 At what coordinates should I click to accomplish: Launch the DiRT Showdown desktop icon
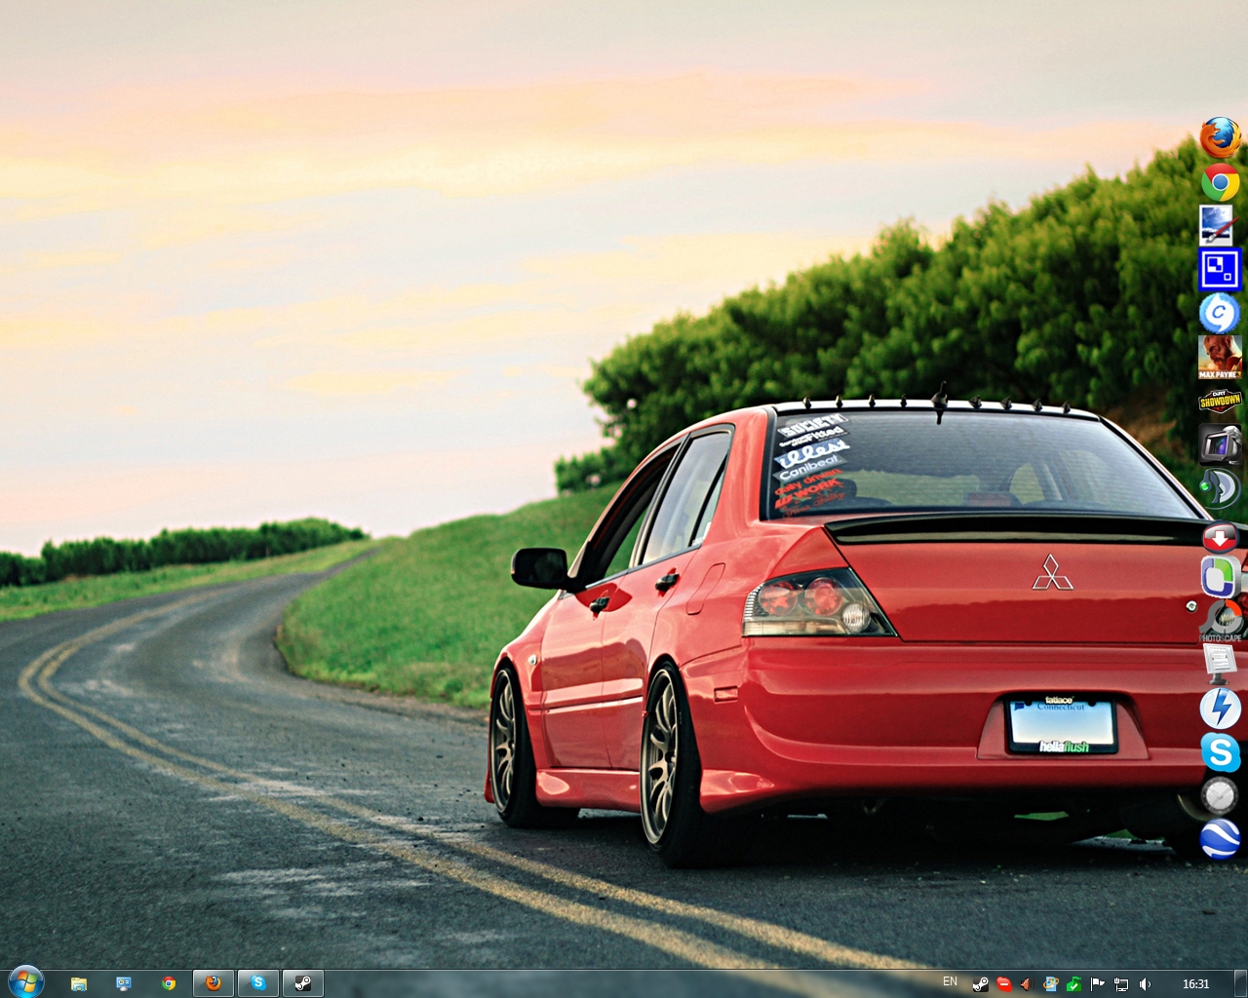pyautogui.click(x=1220, y=401)
